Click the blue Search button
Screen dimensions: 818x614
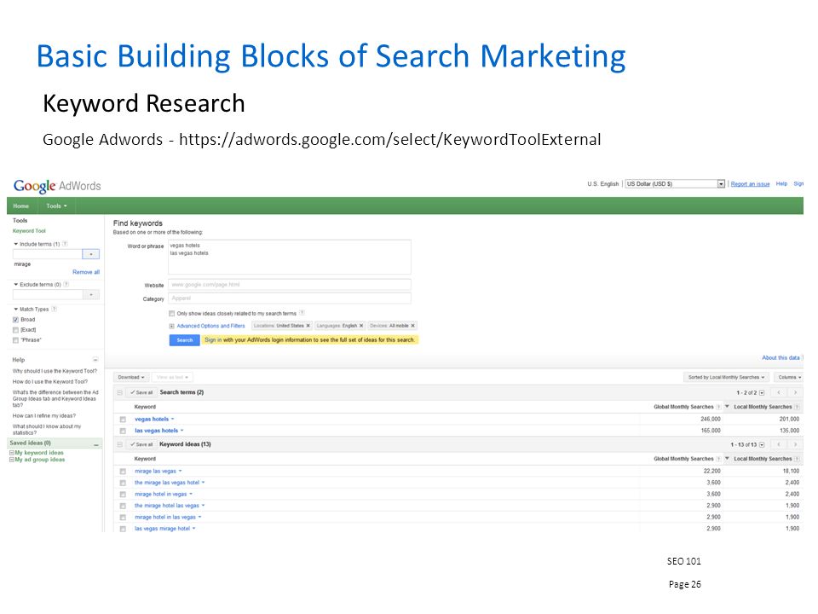[185, 340]
